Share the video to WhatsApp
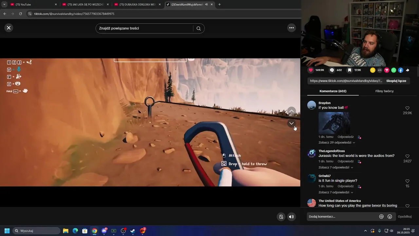 pos(393,70)
